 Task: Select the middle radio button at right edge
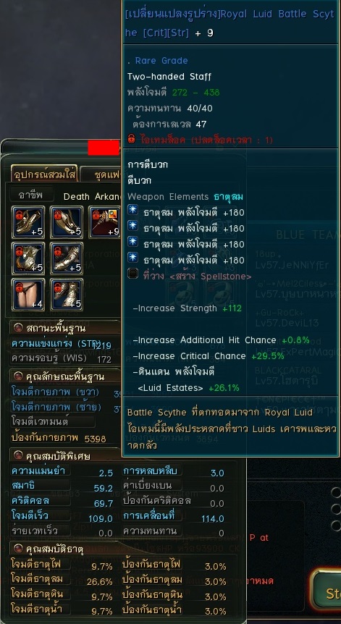[336, 509]
